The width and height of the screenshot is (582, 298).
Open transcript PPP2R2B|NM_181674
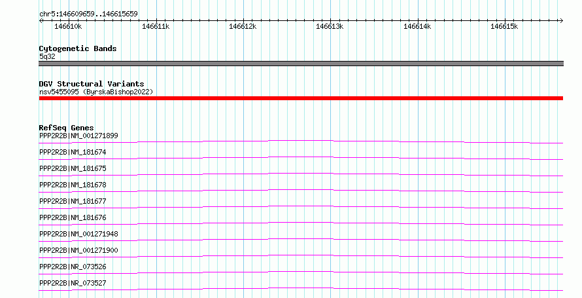coord(73,153)
